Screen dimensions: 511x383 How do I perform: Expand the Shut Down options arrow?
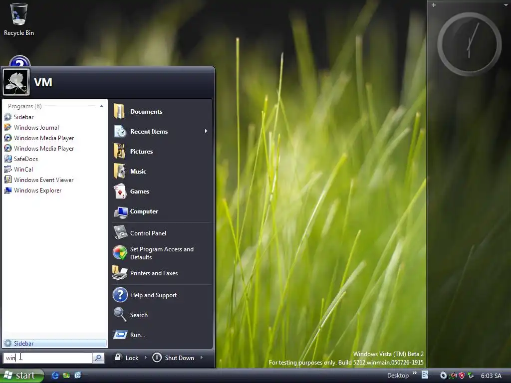pos(202,358)
